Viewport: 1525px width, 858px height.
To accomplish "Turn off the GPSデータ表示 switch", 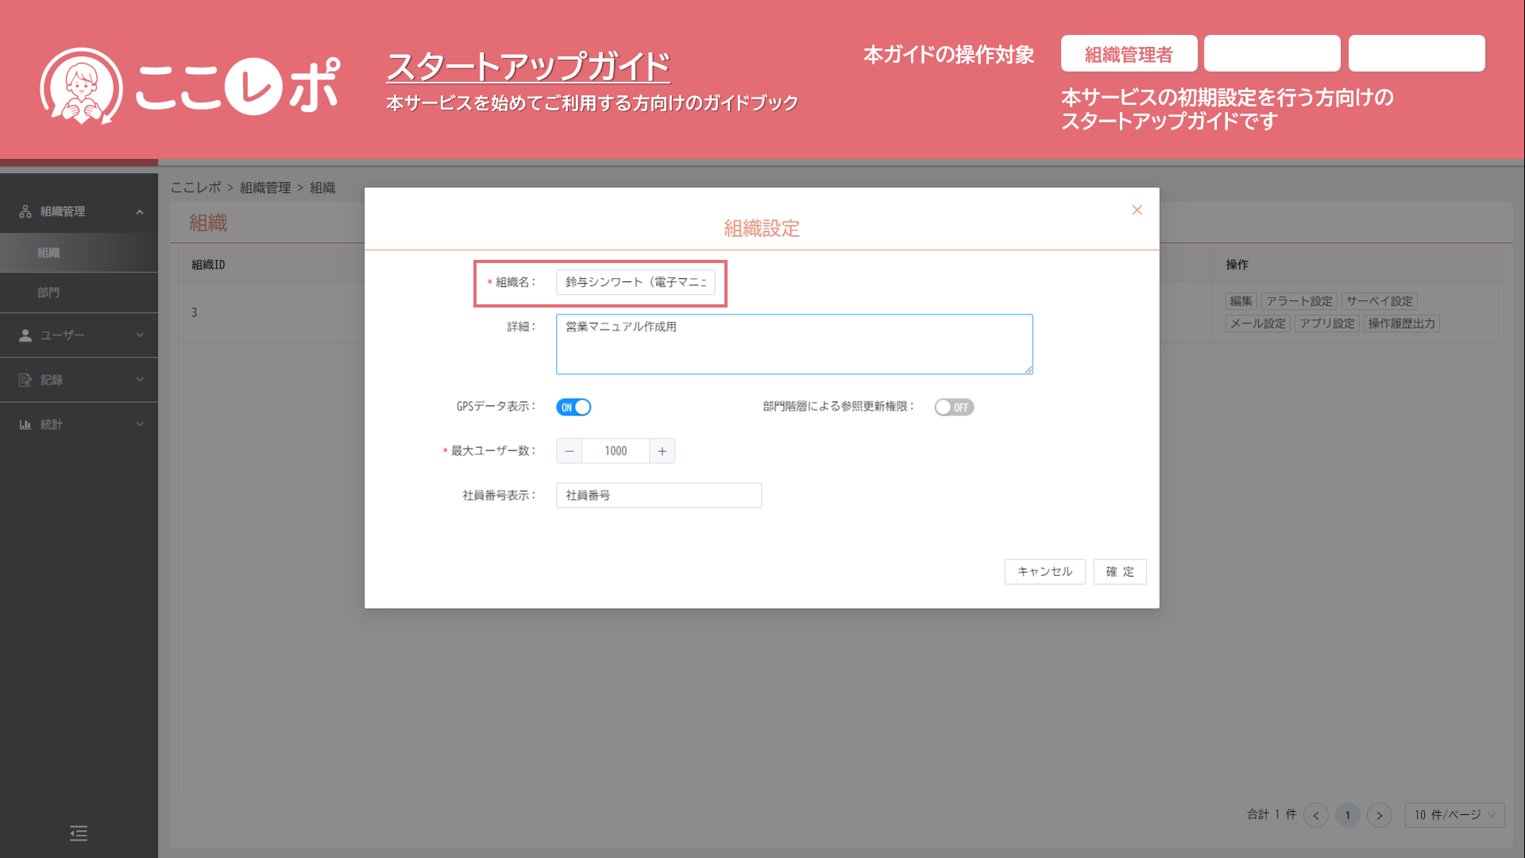I will [573, 407].
